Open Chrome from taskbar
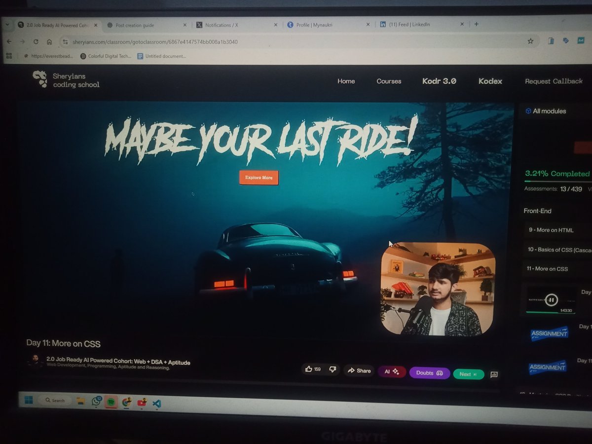This screenshot has width=592, height=444. 126,402
